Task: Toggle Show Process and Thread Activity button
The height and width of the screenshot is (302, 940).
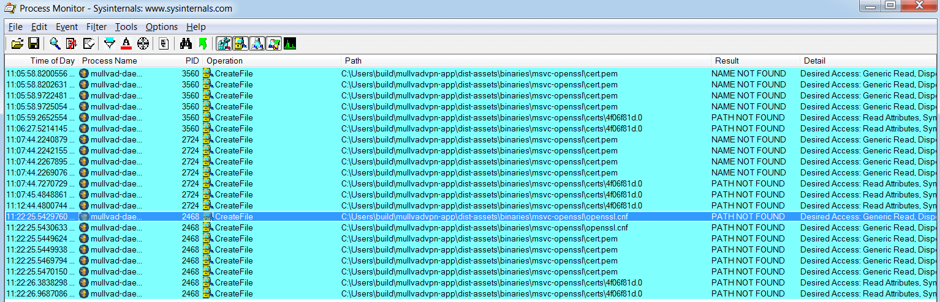Action: pyautogui.click(x=274, y=43)
